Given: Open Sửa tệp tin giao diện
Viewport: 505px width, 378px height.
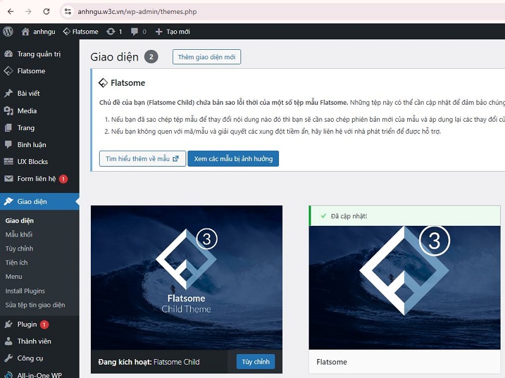Looking at the screenshot, I should click(35, 305).
